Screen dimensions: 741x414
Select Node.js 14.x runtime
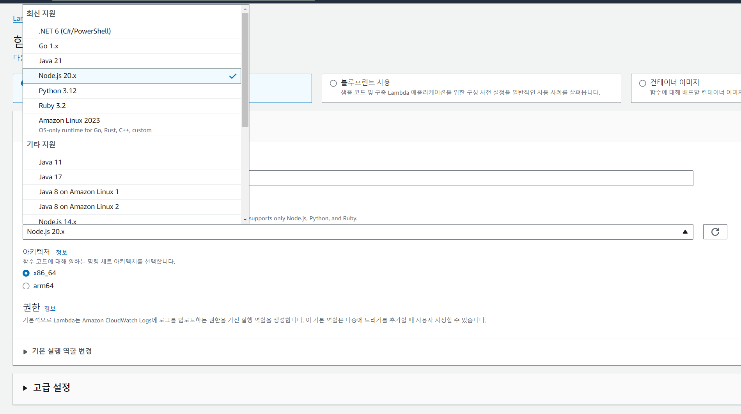tap(132, 220)
